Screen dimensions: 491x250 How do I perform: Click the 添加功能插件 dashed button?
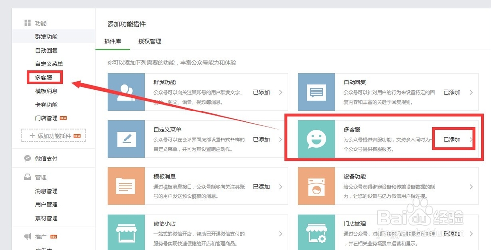[54, 136]
